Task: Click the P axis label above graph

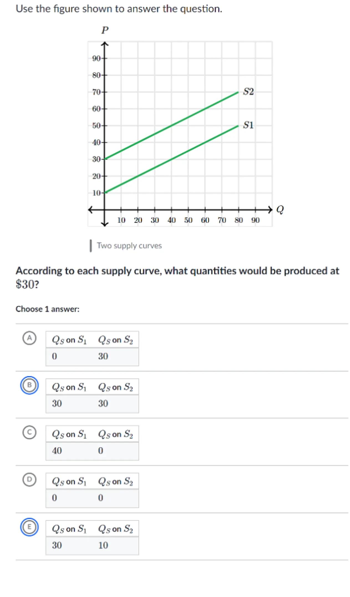Action: [x=105, y=30]
